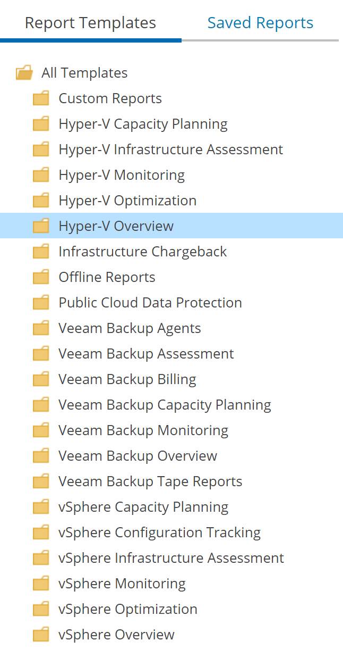Viewport: 343px width, 649px height.
Task: Click the Hyper-V Capacity Planning folder icon
Action: (41, 123)
